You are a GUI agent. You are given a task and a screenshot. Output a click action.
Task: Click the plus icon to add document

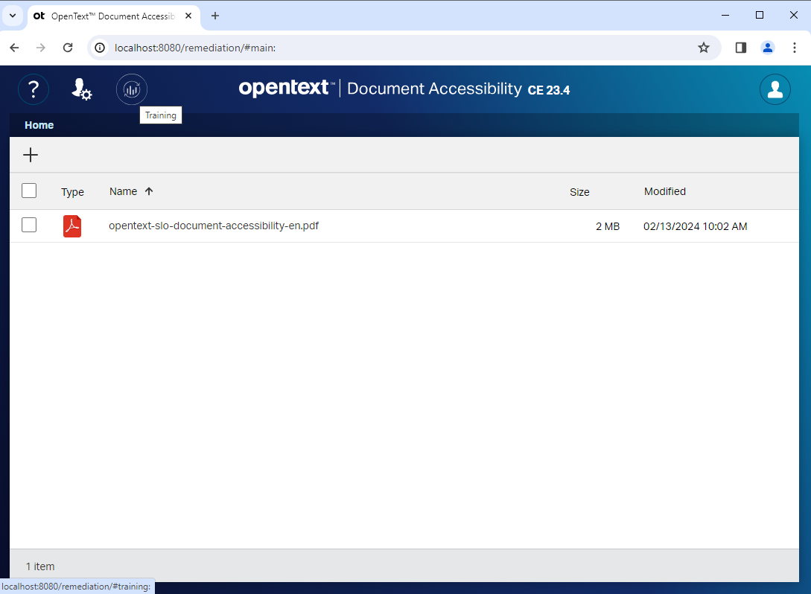[x=31, y=155]
